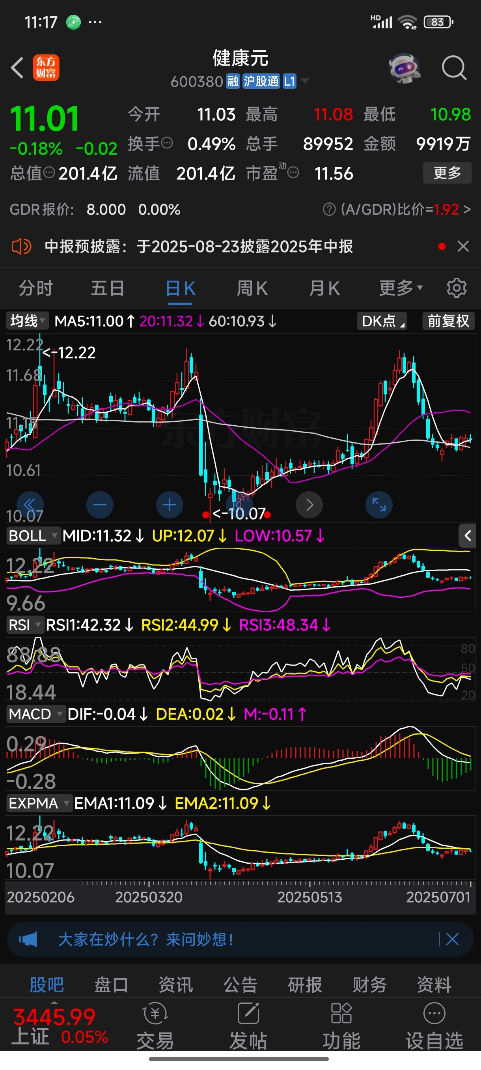
Task: Tap the current price 11.01
Action: point(45,119)
